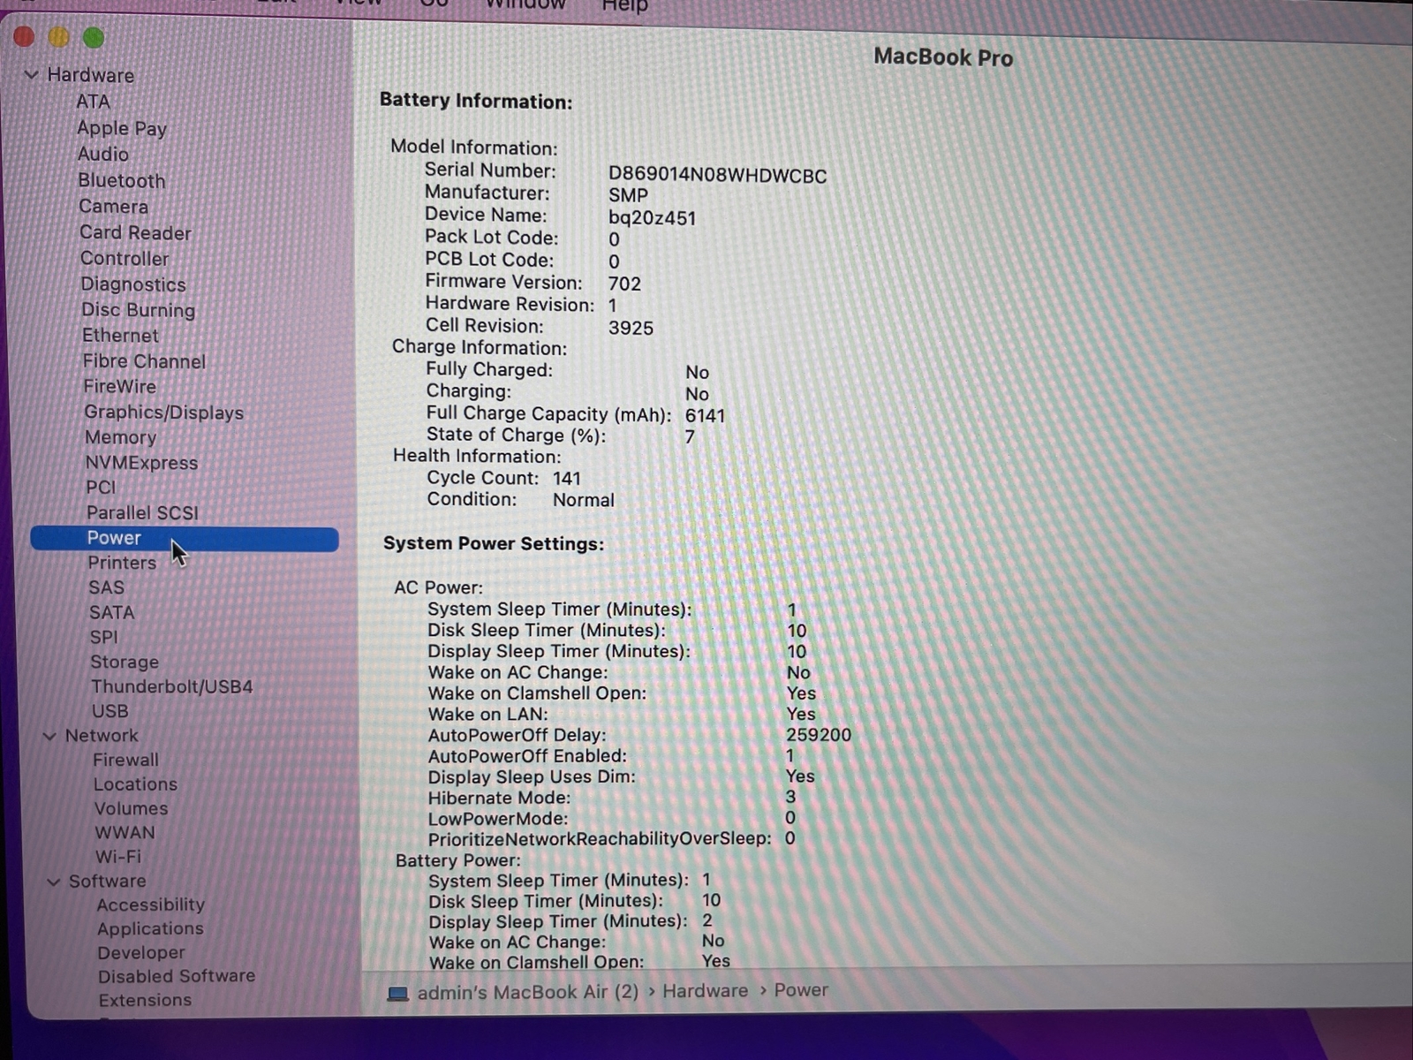1413x1060 pixels.
Task: Click the computer icon in path bar
Action: (397, 994)
